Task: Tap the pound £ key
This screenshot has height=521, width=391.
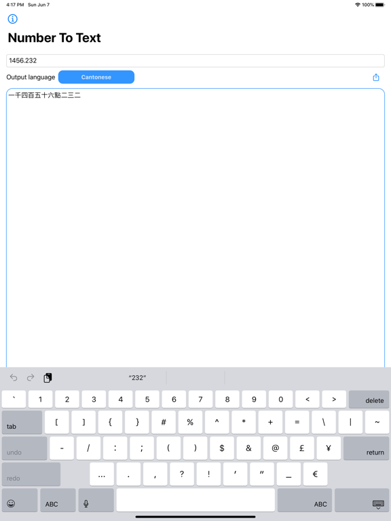Action: pos(302,448)
